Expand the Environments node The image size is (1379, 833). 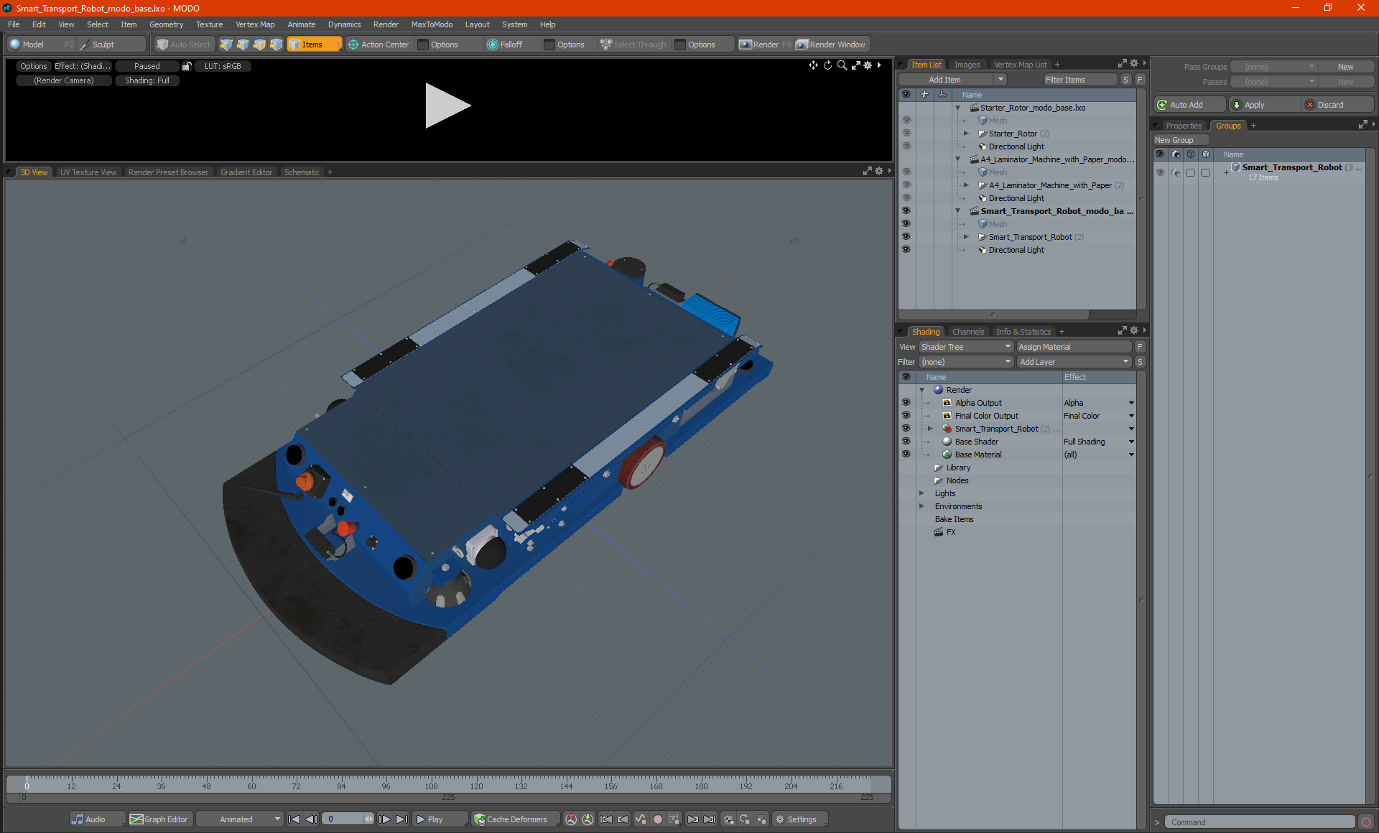coord(922,506)
